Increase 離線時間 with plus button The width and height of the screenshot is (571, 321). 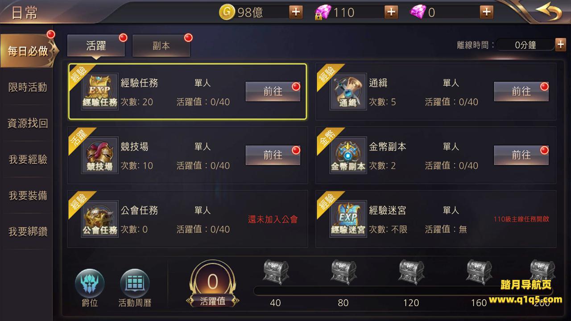click(561, 45)
